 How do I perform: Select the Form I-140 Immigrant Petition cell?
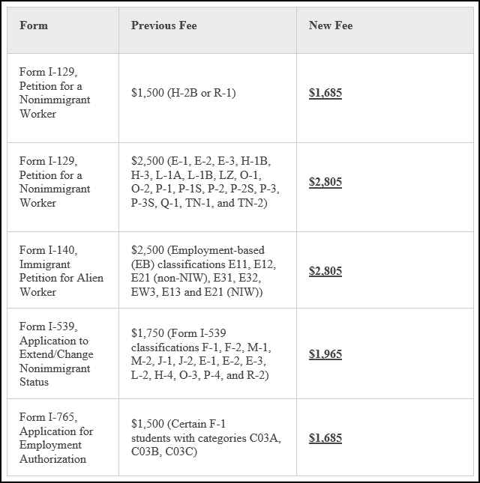[61, 271]
